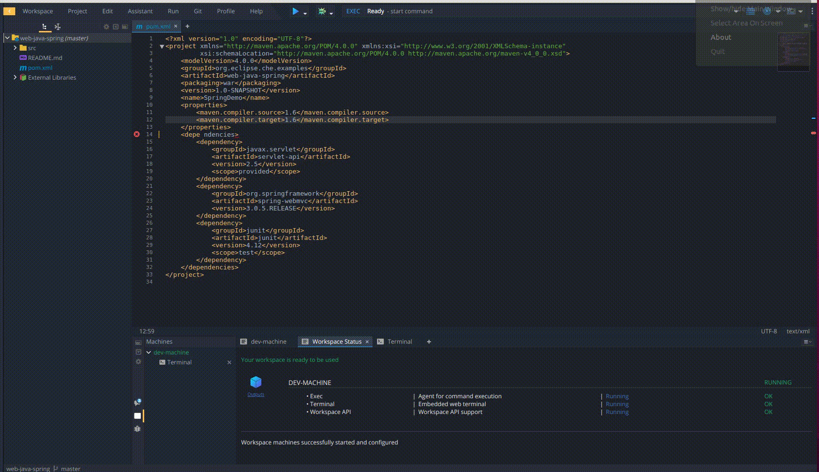819x472 pixels.
Task: Expand the src folder
Action: coord(15,48)
